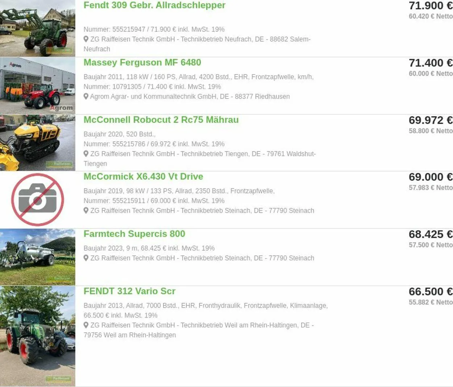
Task: View Farmtech slurry tanker thumbnail
Action: pos(38,257)
